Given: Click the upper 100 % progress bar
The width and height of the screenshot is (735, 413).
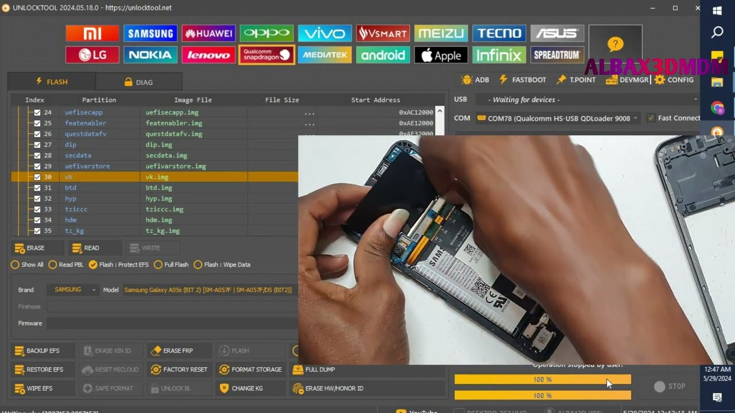Looking at the screenshot, I should pyautogui.click(x=543, y=380).
